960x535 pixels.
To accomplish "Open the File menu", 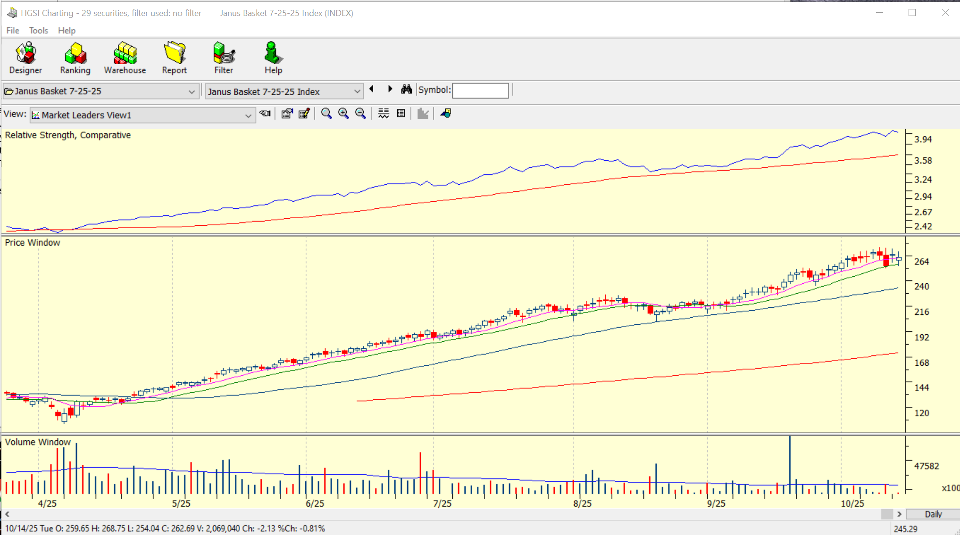I will pos(13,31).
